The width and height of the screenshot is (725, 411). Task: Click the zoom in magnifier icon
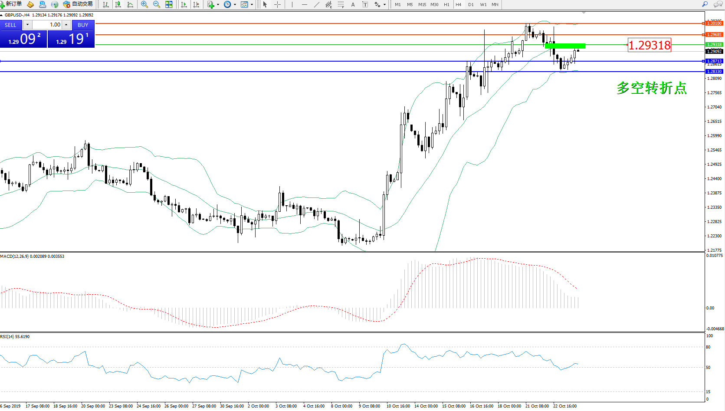[144, 4]
